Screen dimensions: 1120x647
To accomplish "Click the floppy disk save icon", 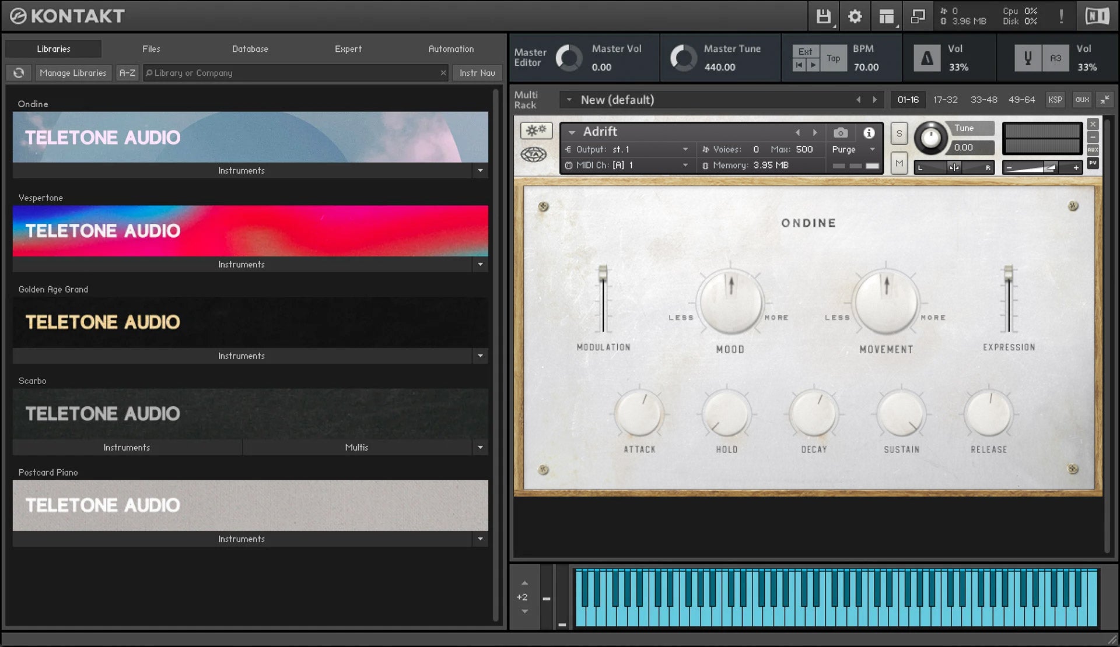I will pos(823,16).
